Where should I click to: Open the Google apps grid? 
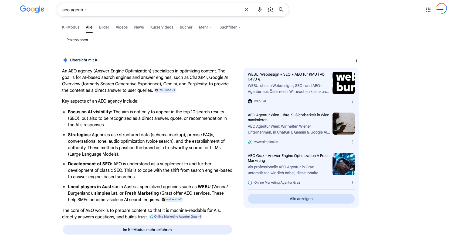(428, 10)
